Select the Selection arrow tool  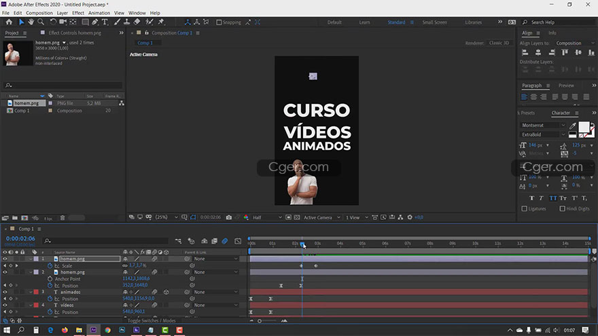tap(21, 22)
